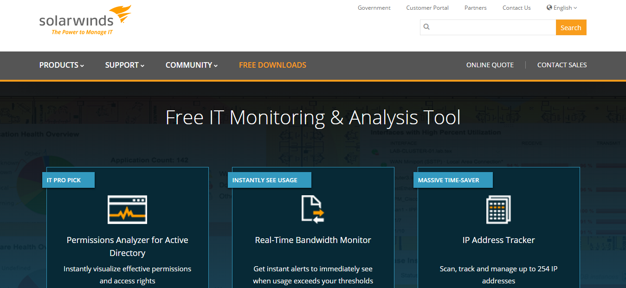Image resolution: width=626 pixels, height=288 pixels.
Task: Open the Free Downloads menu item
Action: point(272,65)
